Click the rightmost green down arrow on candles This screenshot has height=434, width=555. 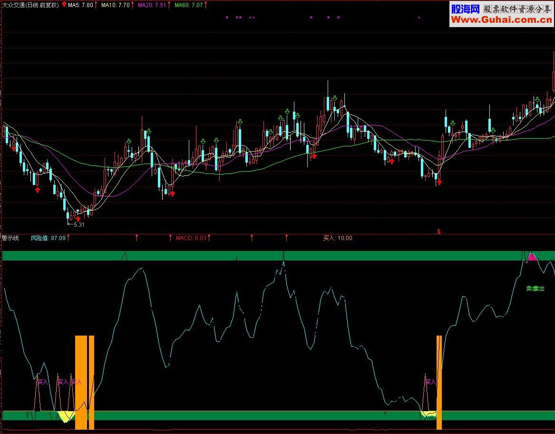537,100
